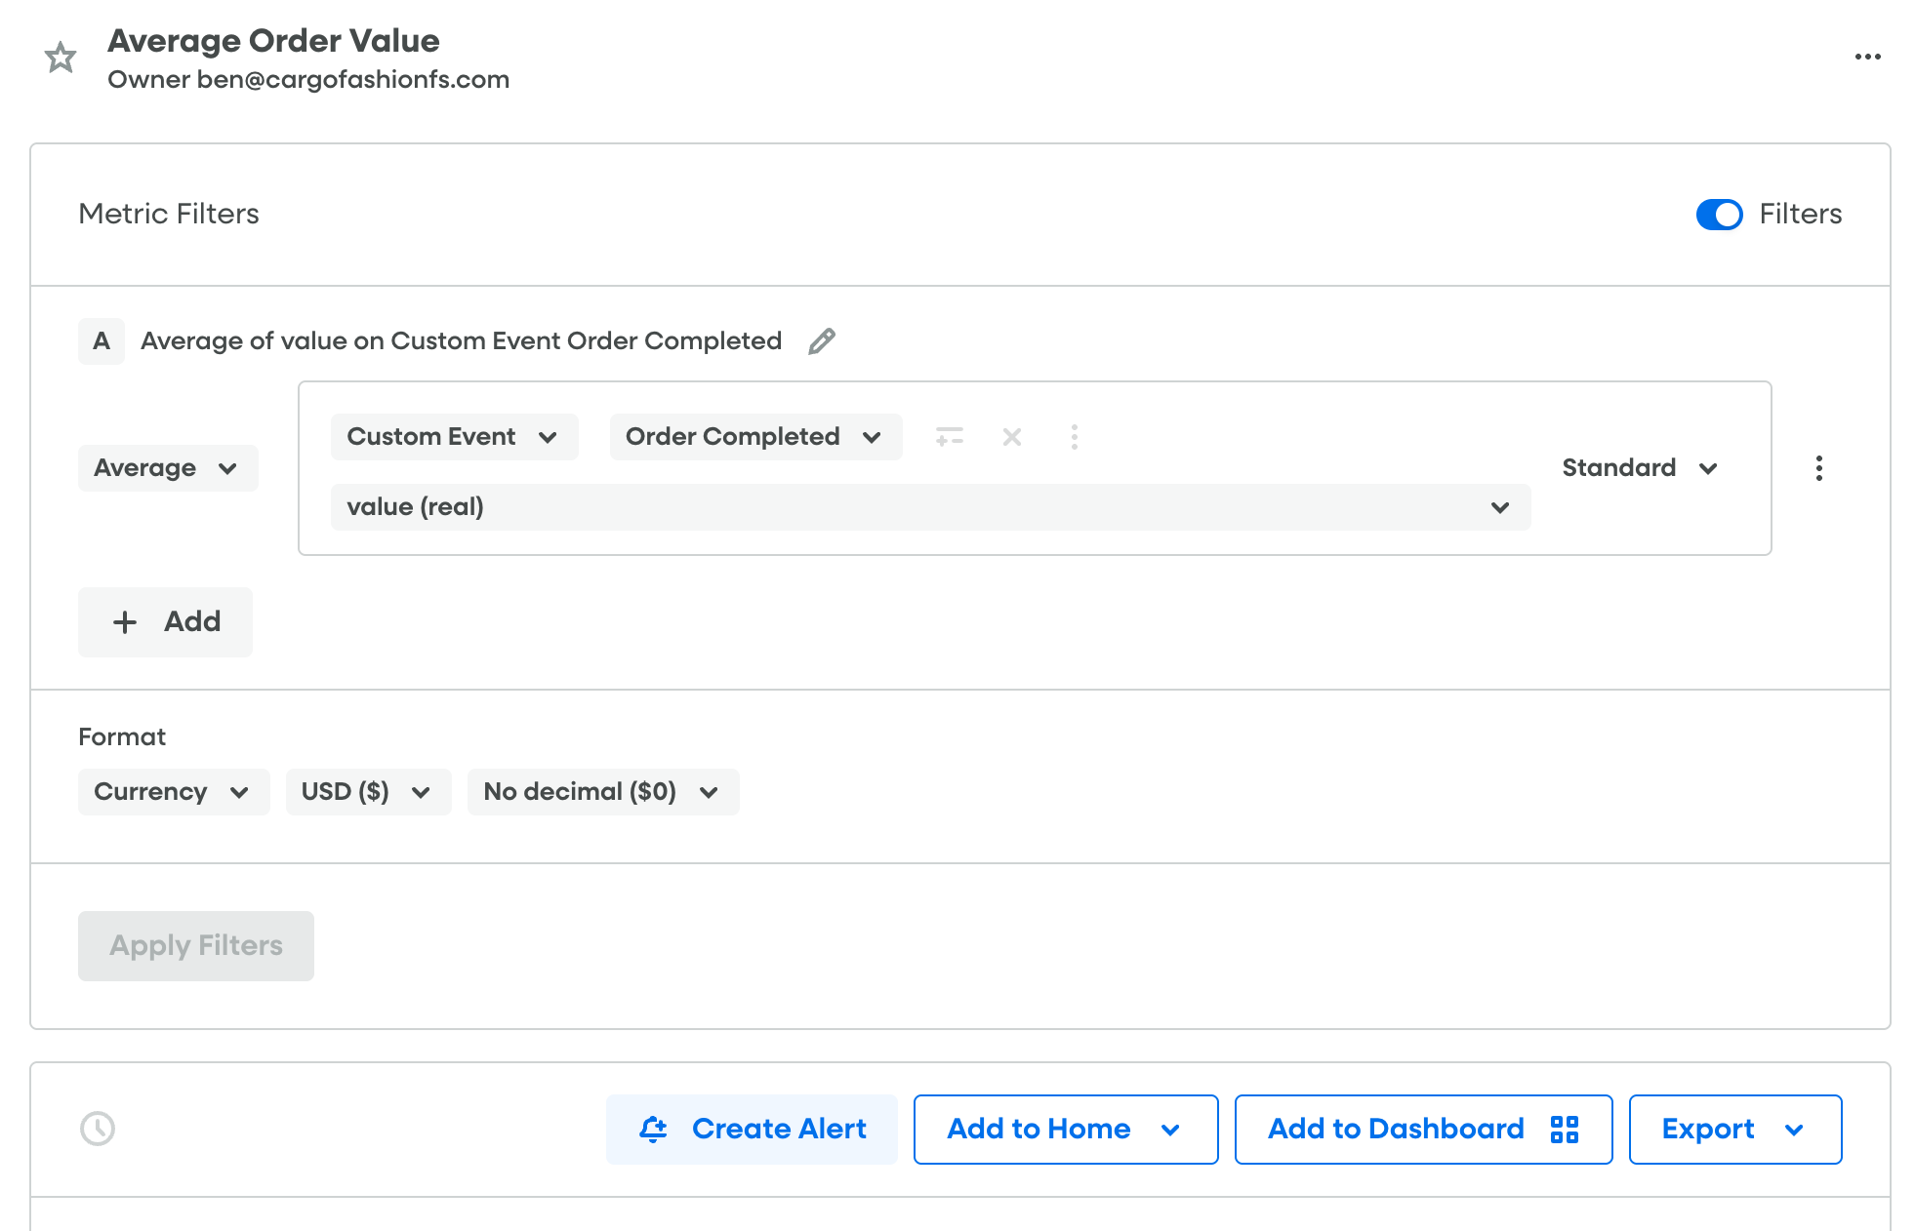Click the clock history icon
Viewport: 1915px width, 1231px height.
[x=98, y=1129]
